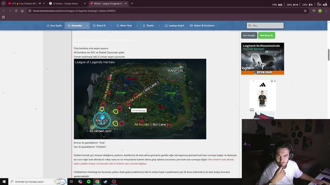Open the Adidas ad info icon
The height and width of the screenshot is (185, 330).
tap(272, 81)
